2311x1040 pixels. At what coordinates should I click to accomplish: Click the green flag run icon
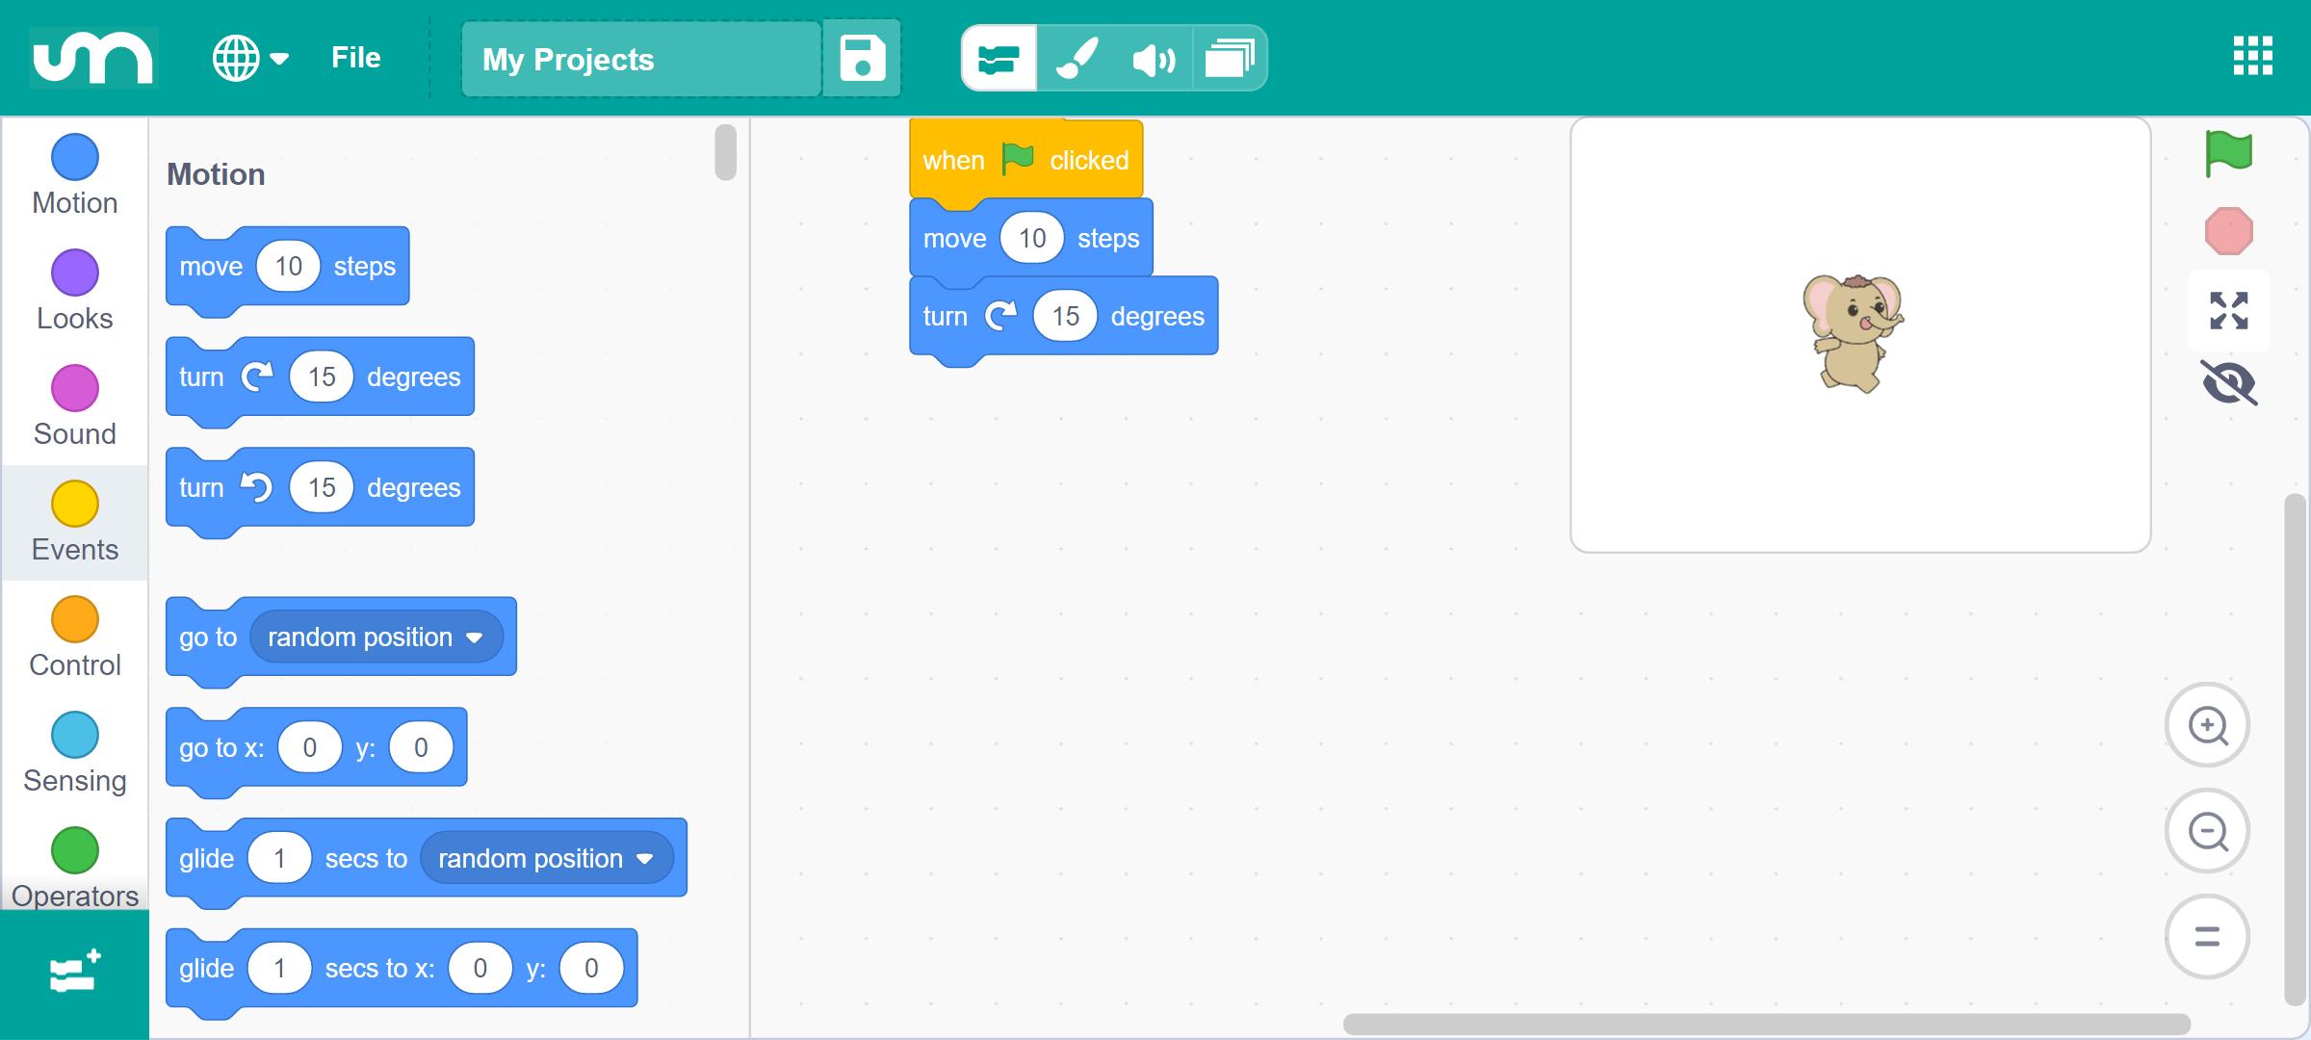pos(2228,154)
